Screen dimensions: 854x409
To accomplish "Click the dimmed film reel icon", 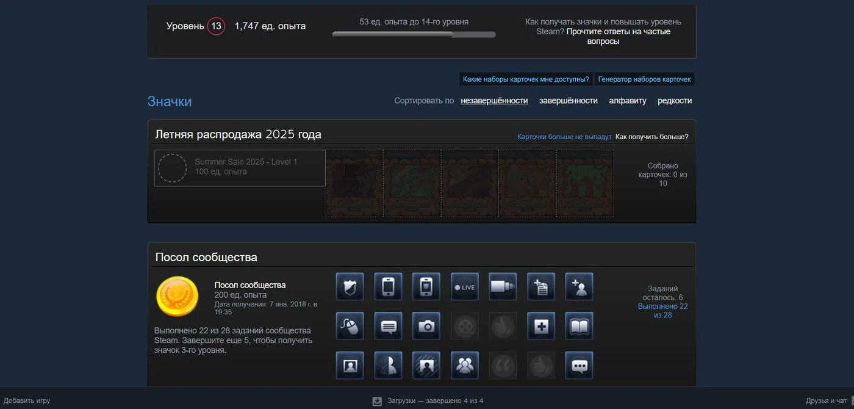I will coord(465,326).
